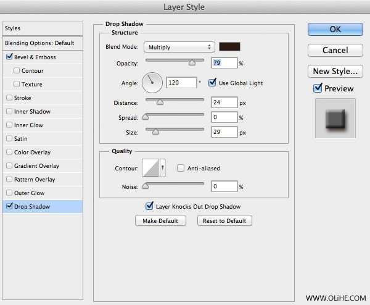370x305 pixels.
Task: Enable the Outer Glow checkbox
Action: point(9,193)
